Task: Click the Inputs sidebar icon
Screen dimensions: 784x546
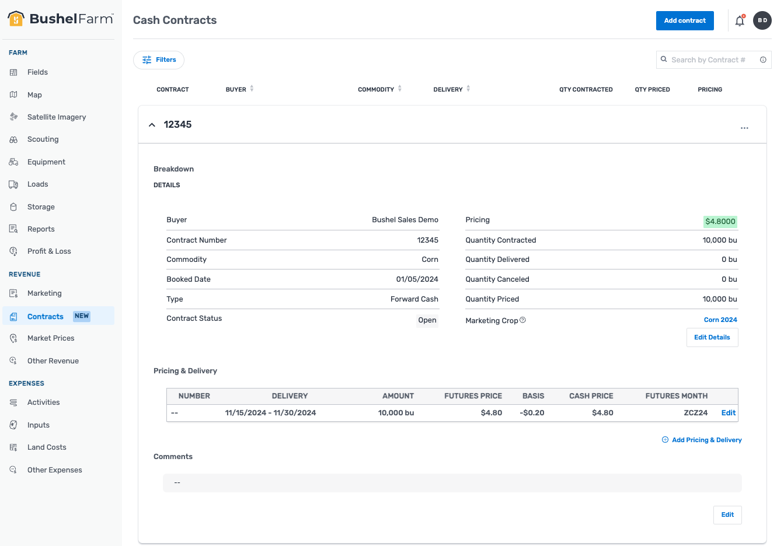Action: (13, 425)
